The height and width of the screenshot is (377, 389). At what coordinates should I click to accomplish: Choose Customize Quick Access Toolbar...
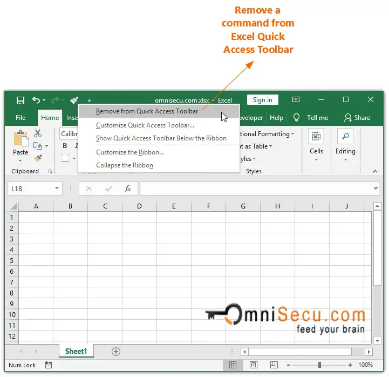point(159,125)
